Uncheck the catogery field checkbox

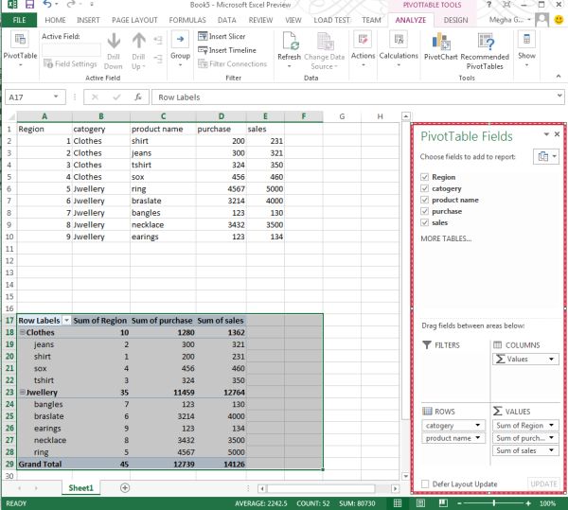[x=424, y=188]
